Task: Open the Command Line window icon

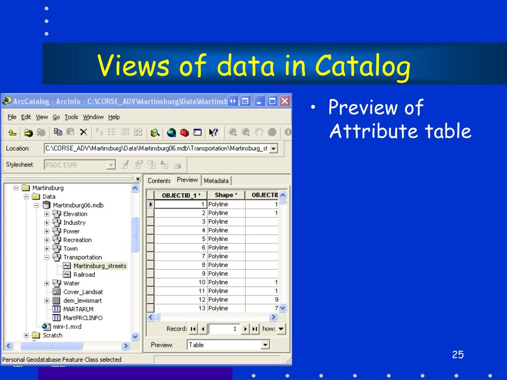Action: click(x=197, y=133)
